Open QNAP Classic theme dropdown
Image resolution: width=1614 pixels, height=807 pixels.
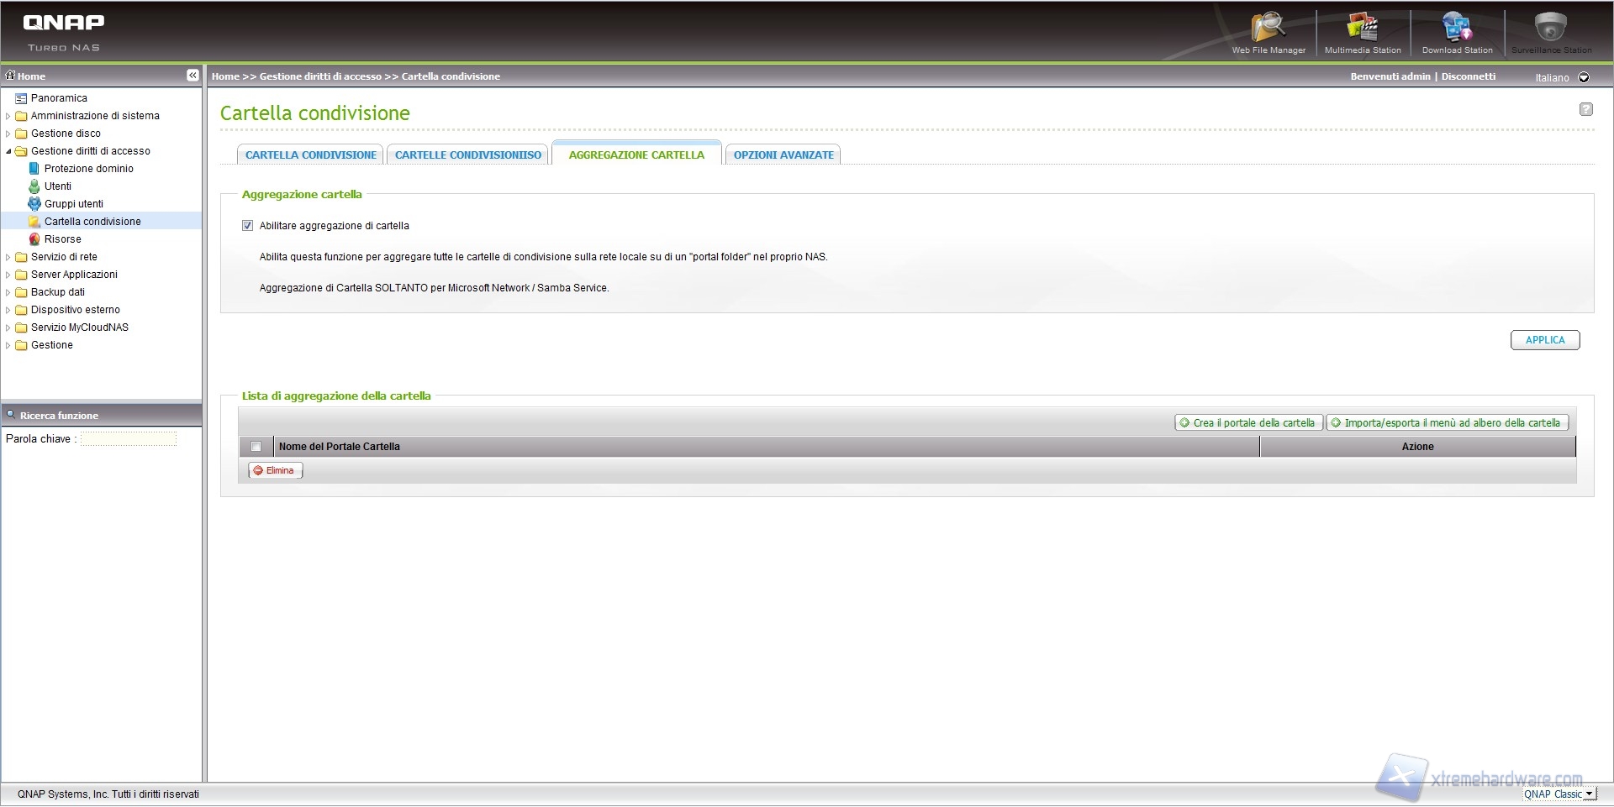click(x=1589, y=794)
